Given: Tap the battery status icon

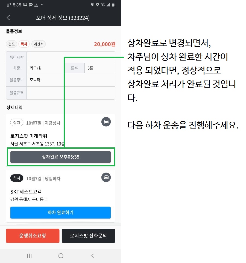Looking at the screenshot, I should pos(113,5).
